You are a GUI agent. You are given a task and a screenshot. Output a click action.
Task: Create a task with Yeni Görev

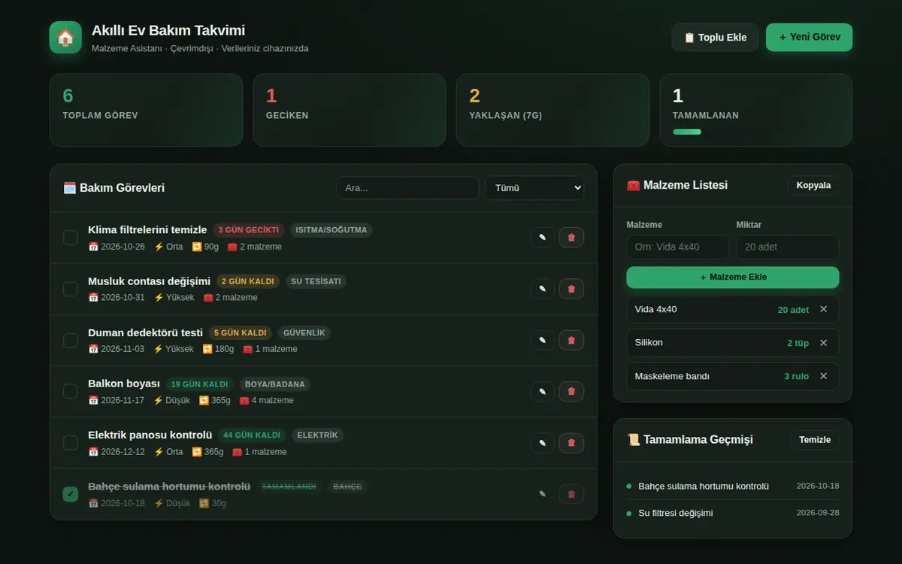click(809, 38)
